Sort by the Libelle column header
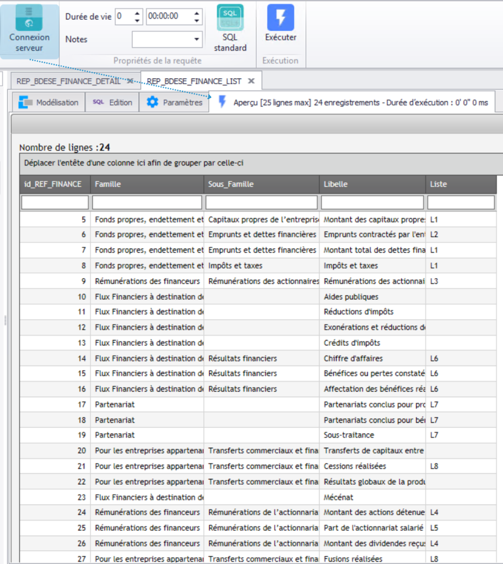This screenshot has height=564, width=503. pyautogui.click(x=372, y=184)
